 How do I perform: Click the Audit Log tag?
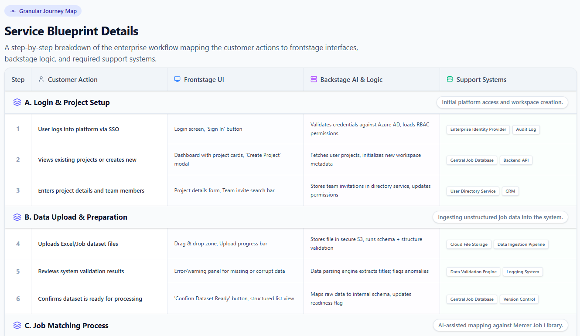526,129
